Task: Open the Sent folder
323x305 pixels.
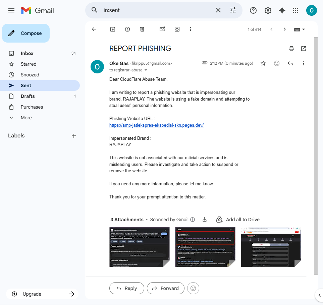Action: [x=40, y=85]
